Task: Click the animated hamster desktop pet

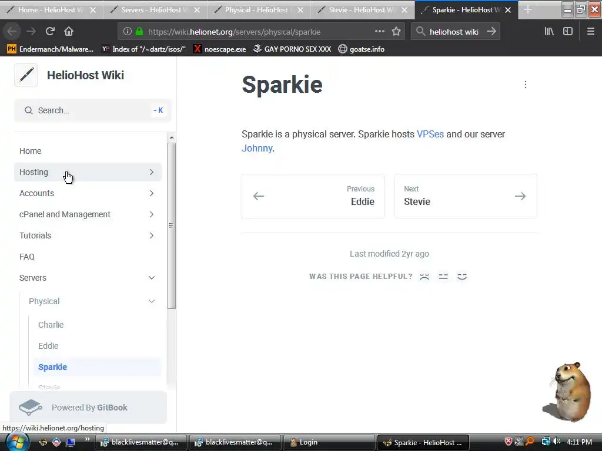Action: [x=567, y=392]
